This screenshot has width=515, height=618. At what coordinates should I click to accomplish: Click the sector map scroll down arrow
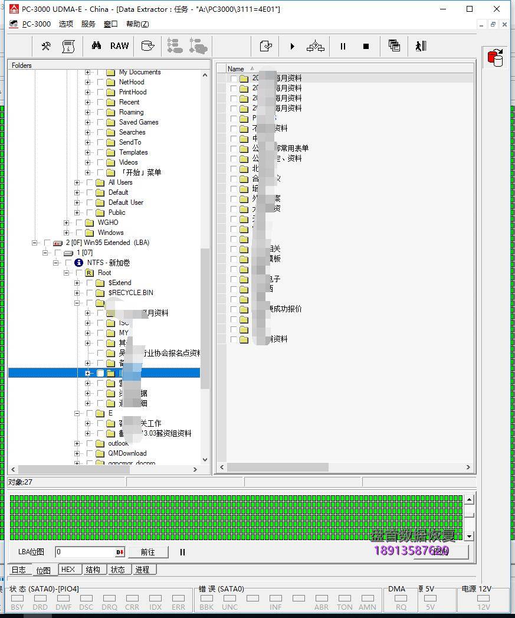pyautogui.click(x=469, y=536)
